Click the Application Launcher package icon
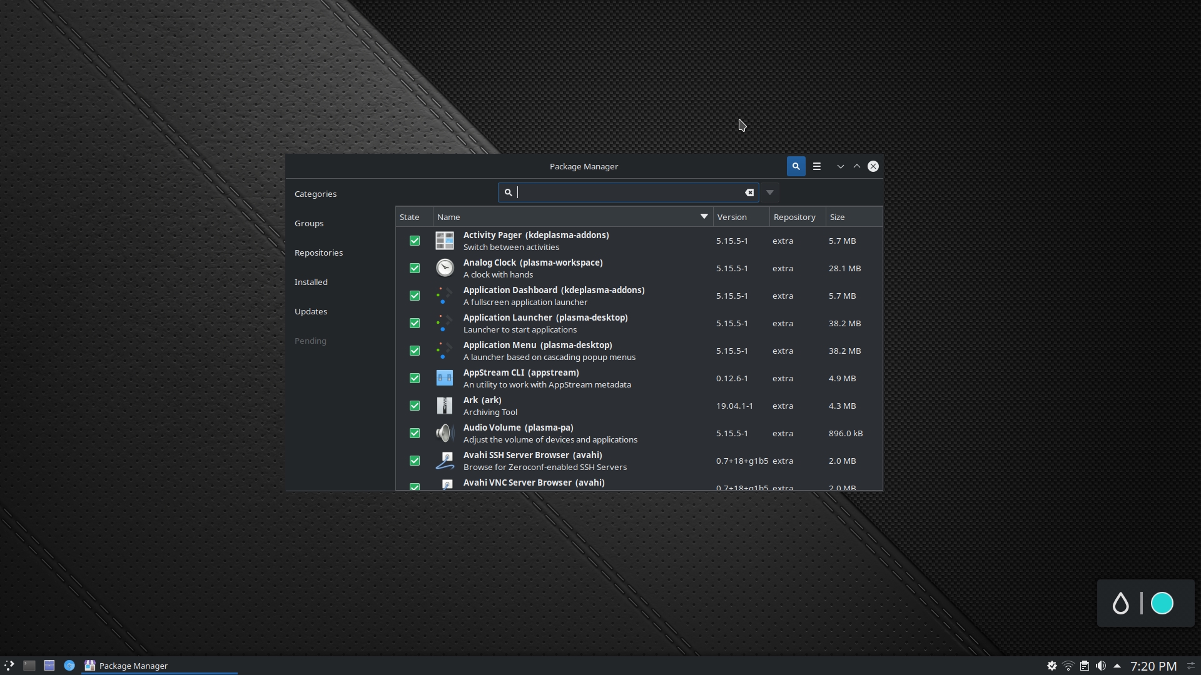The height and width of the screenshot is (675, 1201). pyautogui.click(x=445, y=323)
